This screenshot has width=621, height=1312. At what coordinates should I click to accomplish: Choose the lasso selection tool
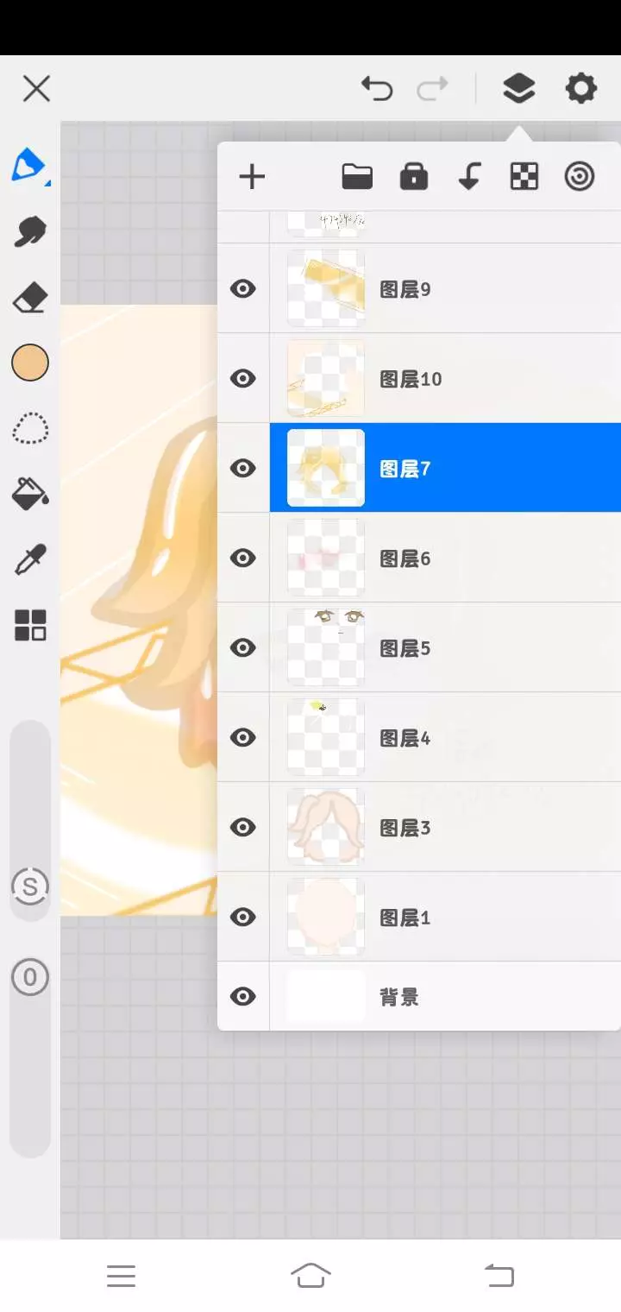pos(30,429)
